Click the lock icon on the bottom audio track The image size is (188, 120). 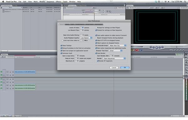point(10,89)
